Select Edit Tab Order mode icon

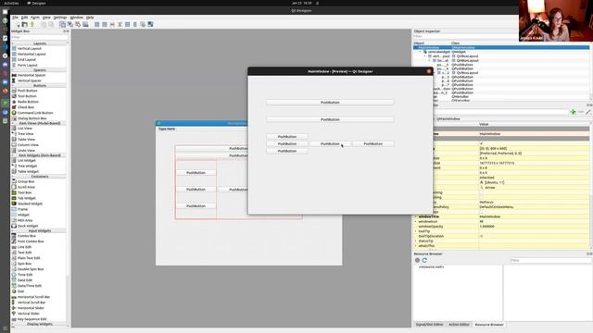click(x=86, y=25)
